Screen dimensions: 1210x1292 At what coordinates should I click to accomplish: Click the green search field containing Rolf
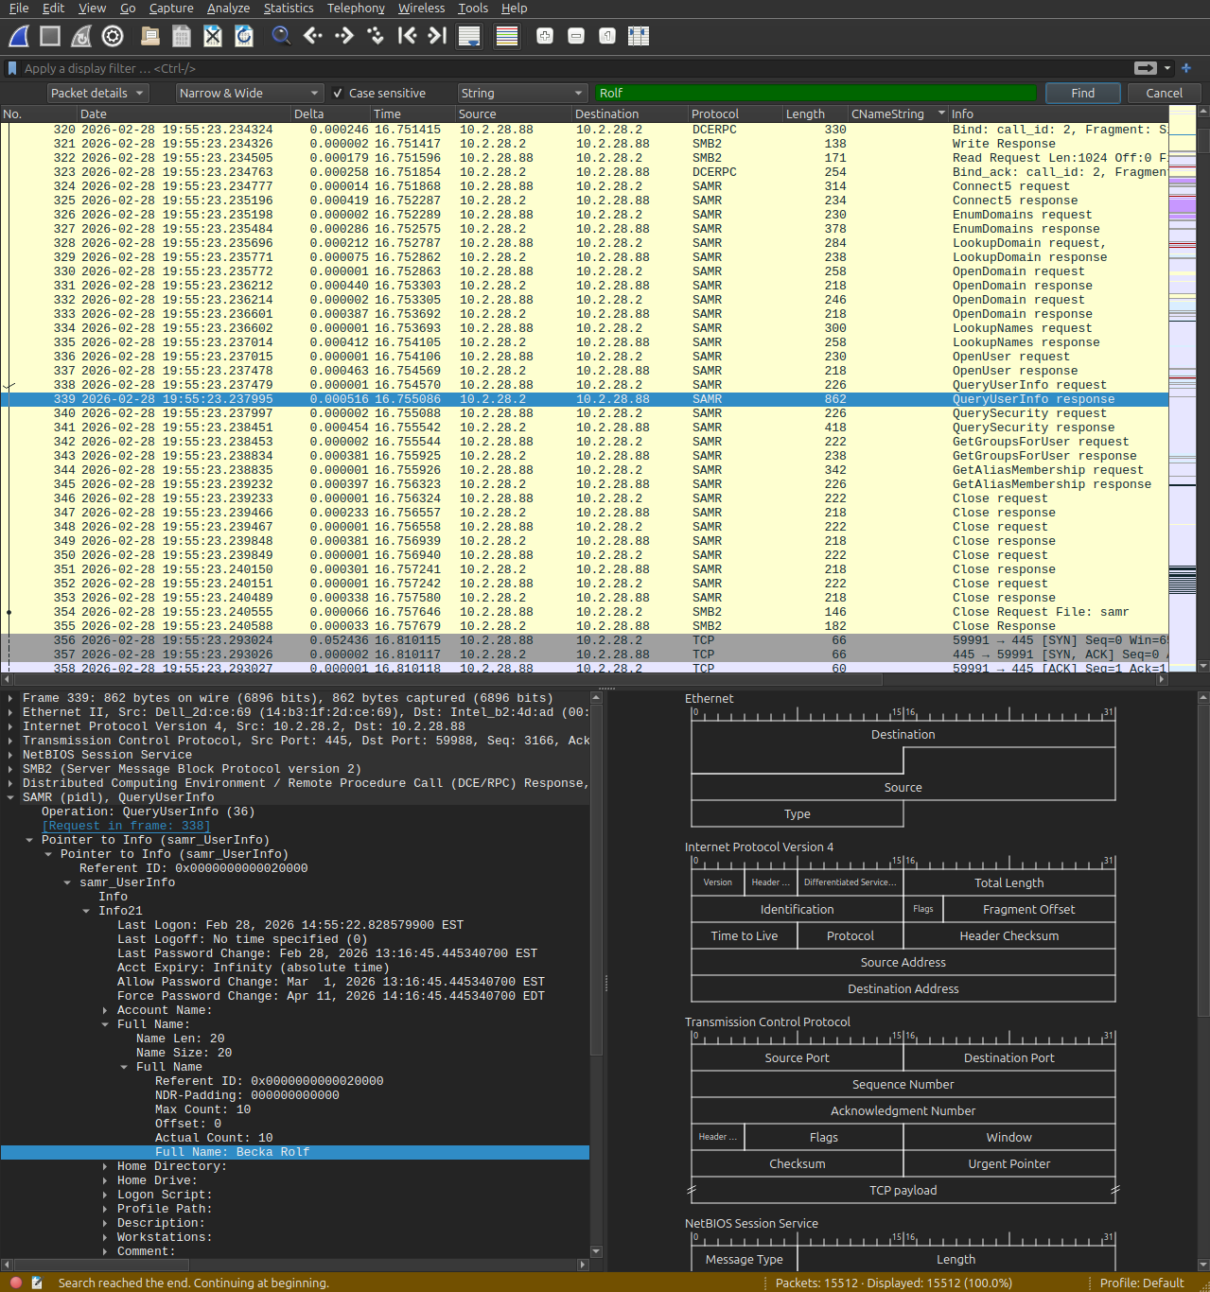[x=815, y=94]
